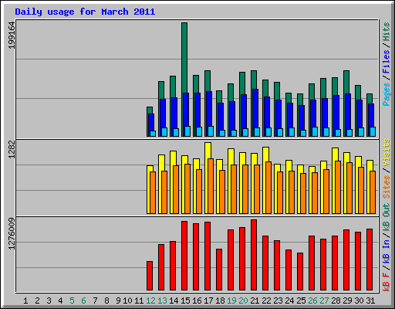Click the 199164 hits axis value
Viewport: 395px width, 309px height.
coord(12,35)
